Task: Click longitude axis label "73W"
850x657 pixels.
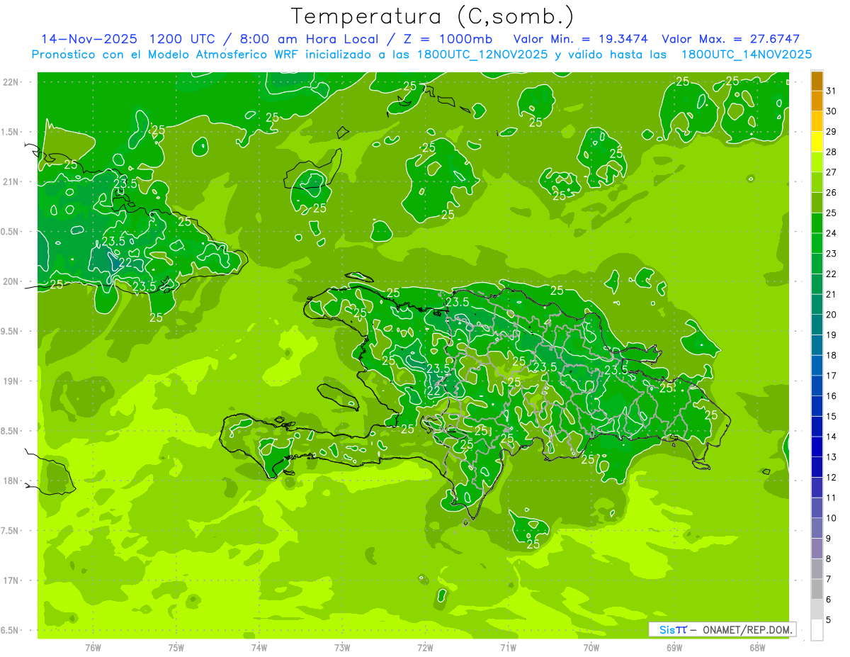Action: click(x=342, y=648)
